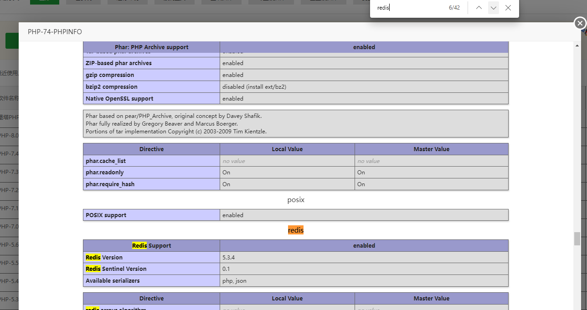This screenshot has width=587, height=310.
Task: Select PHP-8.0 row in background list
Action: pos(9,135)
